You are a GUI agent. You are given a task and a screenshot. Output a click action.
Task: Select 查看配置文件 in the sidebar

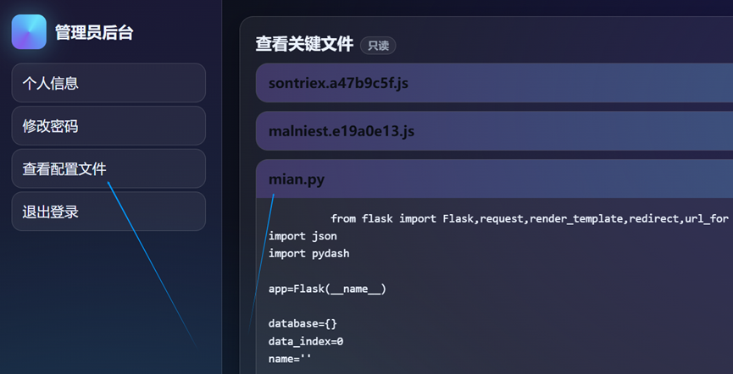click(x=108, y=168)
